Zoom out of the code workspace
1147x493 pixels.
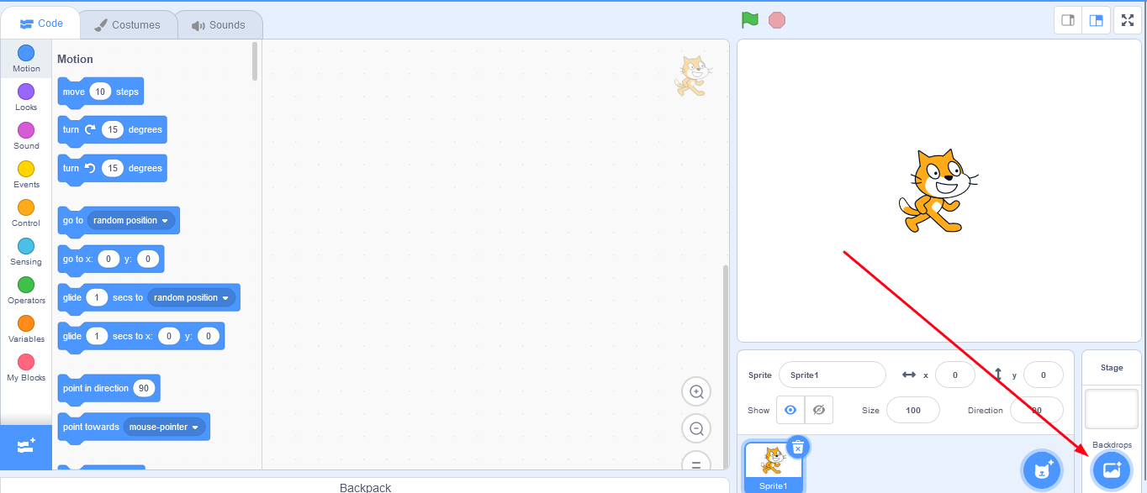(696, 428)
